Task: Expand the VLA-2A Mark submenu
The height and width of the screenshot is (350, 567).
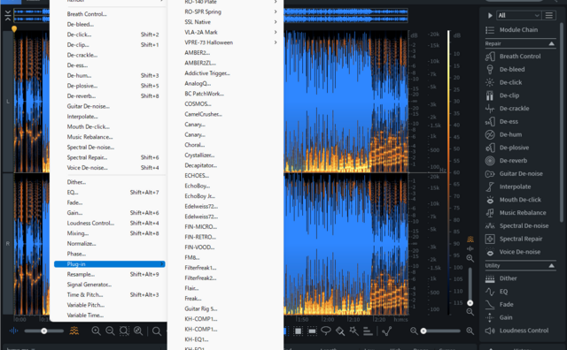Action: (230, 32)
